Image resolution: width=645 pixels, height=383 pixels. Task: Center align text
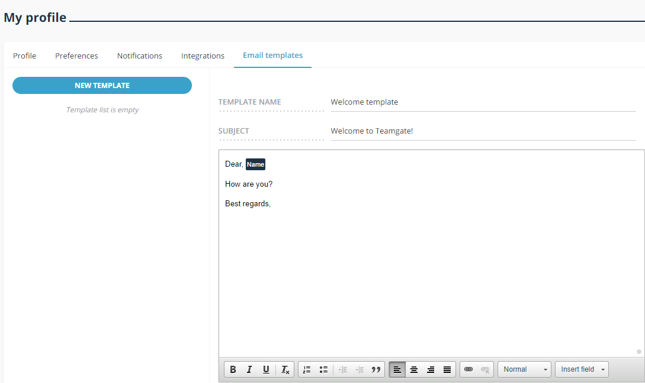tap(414, 369)
